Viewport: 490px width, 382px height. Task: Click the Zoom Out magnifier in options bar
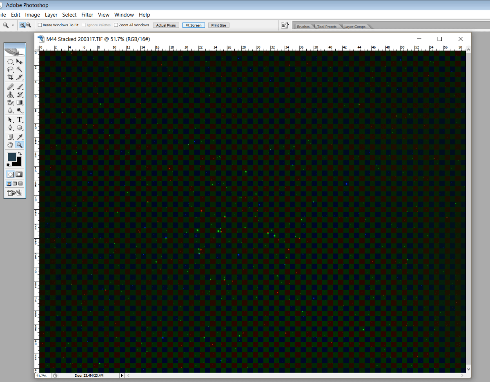tap(29, 25)
